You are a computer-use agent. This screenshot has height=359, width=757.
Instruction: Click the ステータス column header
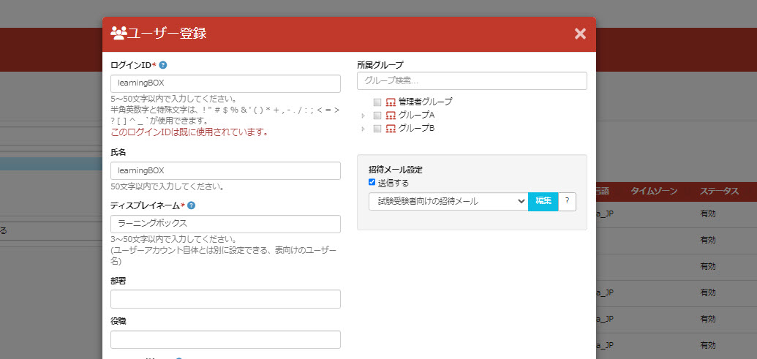click(718, 192)
